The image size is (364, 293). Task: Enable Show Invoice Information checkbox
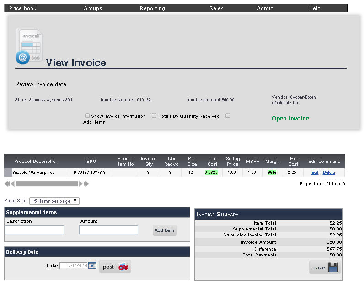click(87, 116)
